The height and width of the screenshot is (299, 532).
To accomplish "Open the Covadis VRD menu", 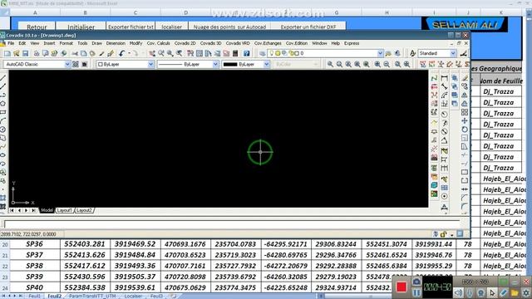I will pos(238,43).
